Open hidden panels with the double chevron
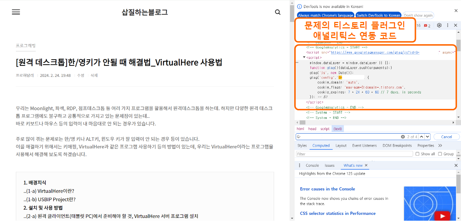The height and width of the screenshot is (221, 461). [440, 146]
